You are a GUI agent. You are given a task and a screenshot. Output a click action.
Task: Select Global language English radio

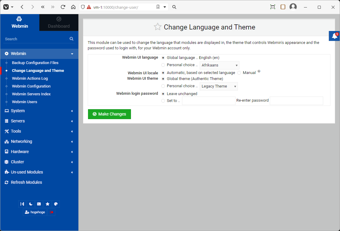point(163,58)
